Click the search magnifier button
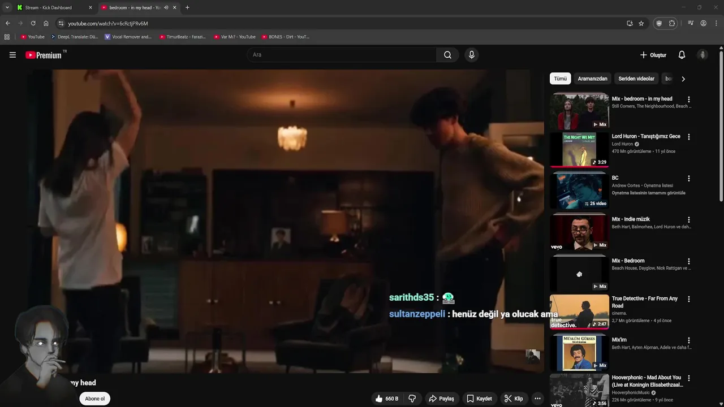Image resolution: width=724 pixels, height=407 pixels. click(x=447, y=55)
